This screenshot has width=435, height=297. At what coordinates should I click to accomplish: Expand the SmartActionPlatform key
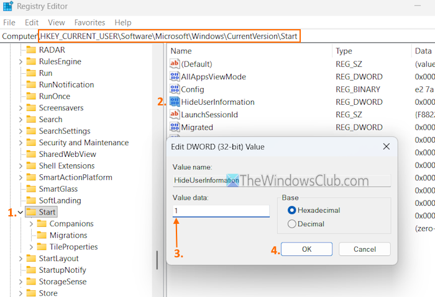coord(21,177)
